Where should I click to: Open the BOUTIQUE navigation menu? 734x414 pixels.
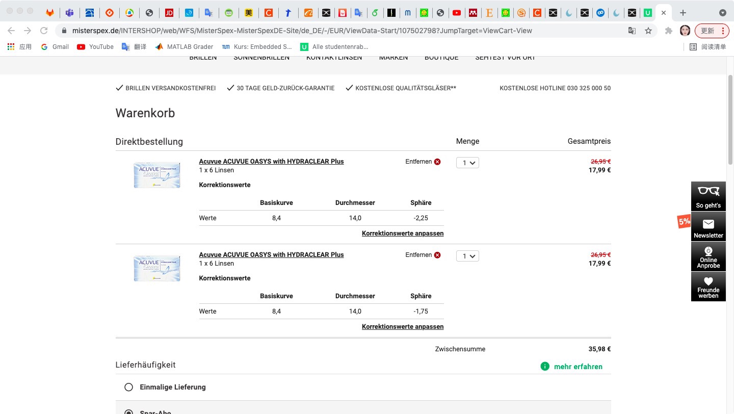tap(441, 58)
